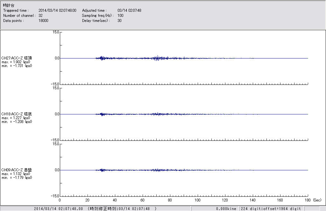Image resolution: width=326 pixels, height=211 pixels.
Task: Click the 時計台 station title
Action: [x=9, y=5]
